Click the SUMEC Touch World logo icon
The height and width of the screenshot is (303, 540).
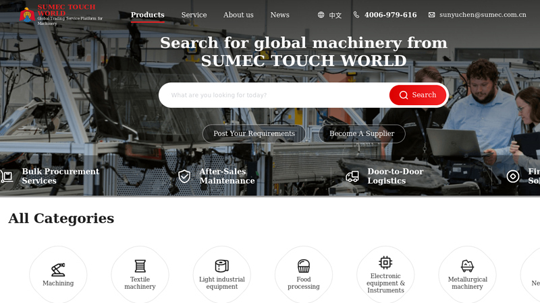coord(27,15)
